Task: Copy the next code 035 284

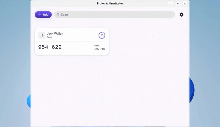Action: [x=99, y=49]
